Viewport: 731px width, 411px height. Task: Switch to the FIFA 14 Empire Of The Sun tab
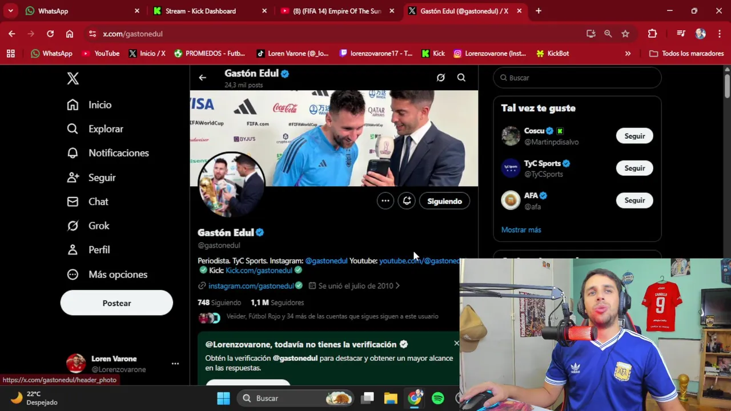(337, 11)
